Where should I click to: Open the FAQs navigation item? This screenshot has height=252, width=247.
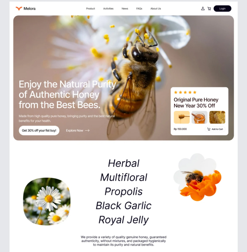pos(139,9)
